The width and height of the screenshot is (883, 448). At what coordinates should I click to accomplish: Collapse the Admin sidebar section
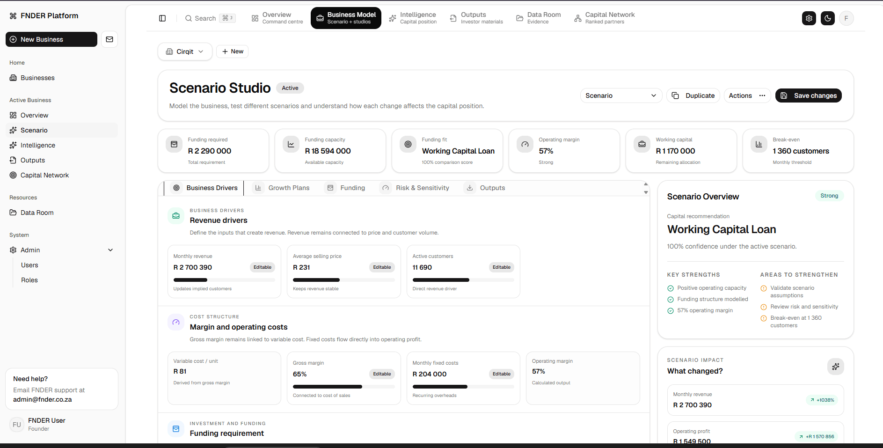[110, 250]
